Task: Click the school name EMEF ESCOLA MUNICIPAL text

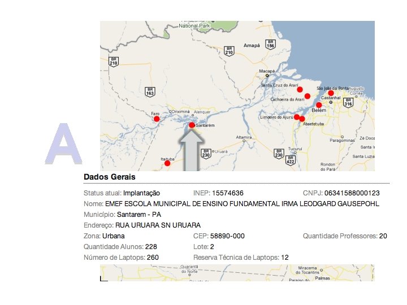Action: click(242, 204)
